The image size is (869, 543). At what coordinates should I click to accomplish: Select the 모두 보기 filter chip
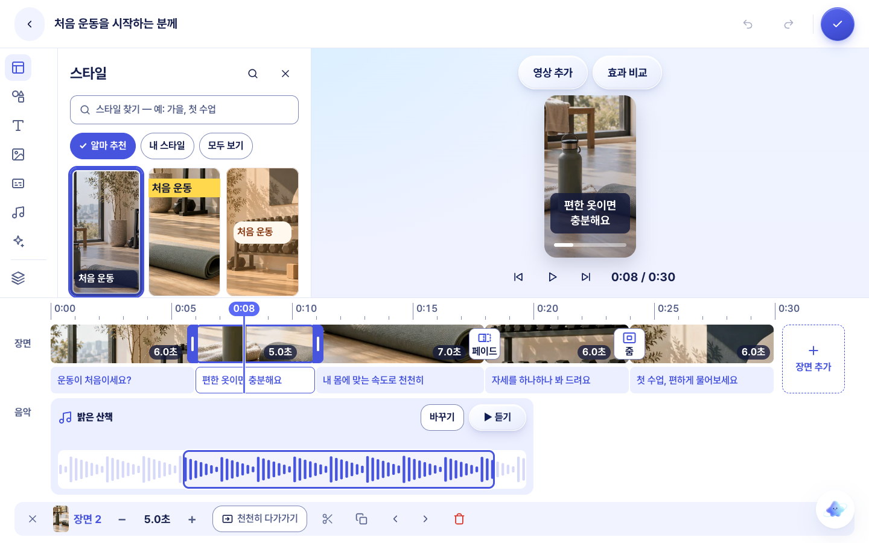point(226,146)
